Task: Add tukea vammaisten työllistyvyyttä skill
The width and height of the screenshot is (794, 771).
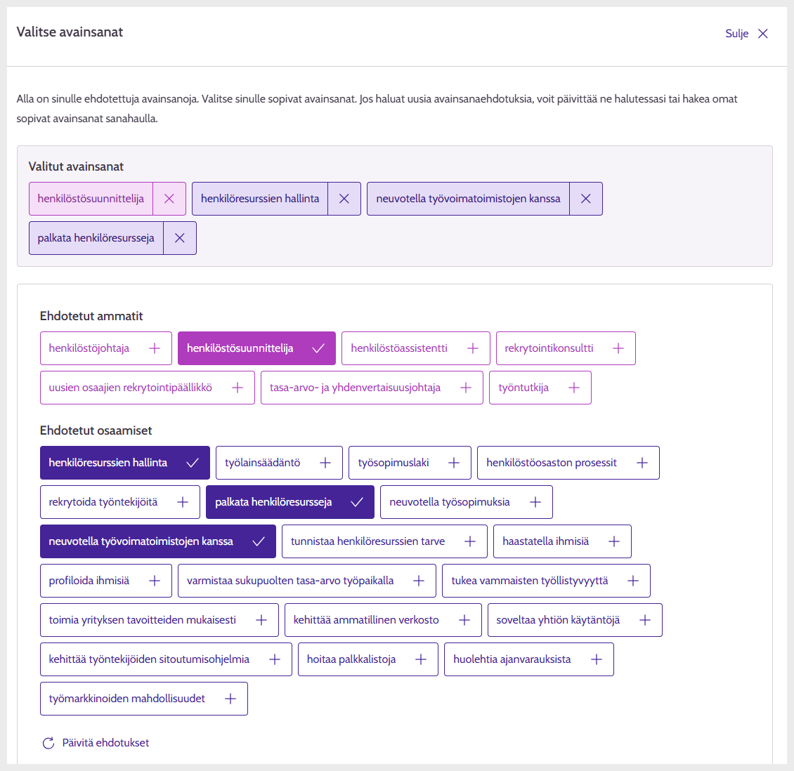Action: click(546, 581)
